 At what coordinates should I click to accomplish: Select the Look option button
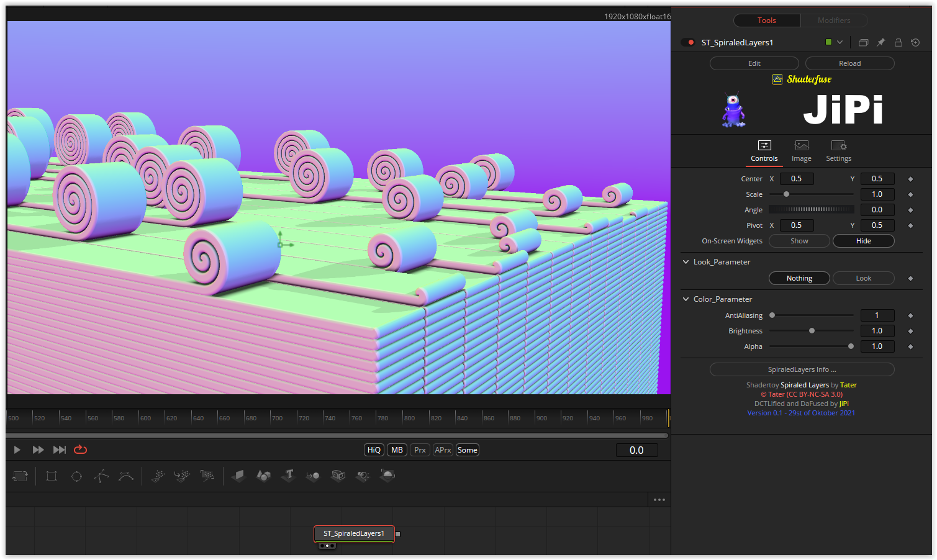click(863, 278)
